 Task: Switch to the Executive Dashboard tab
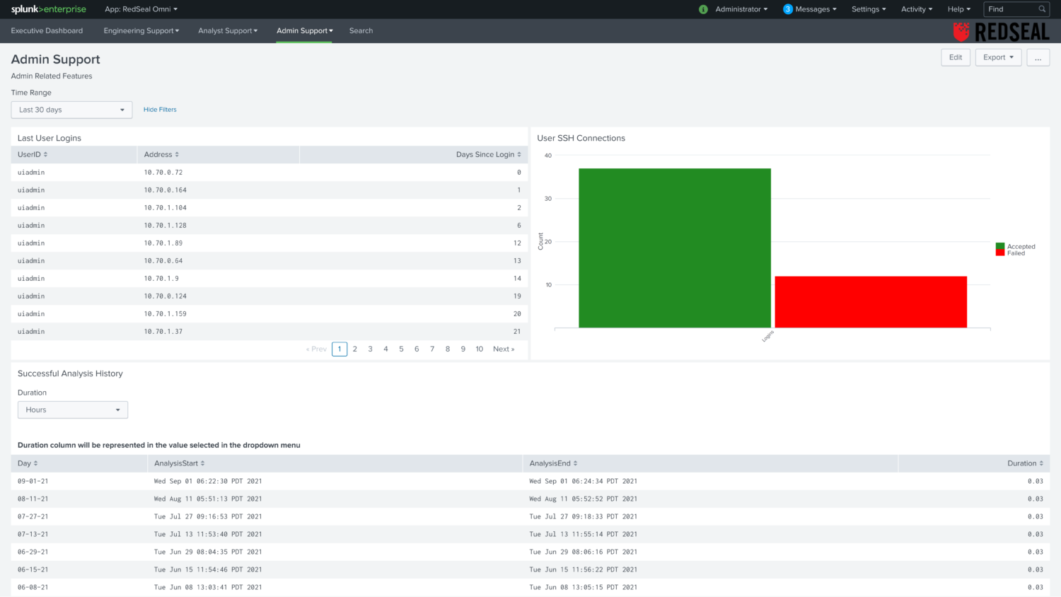[47, 31]
